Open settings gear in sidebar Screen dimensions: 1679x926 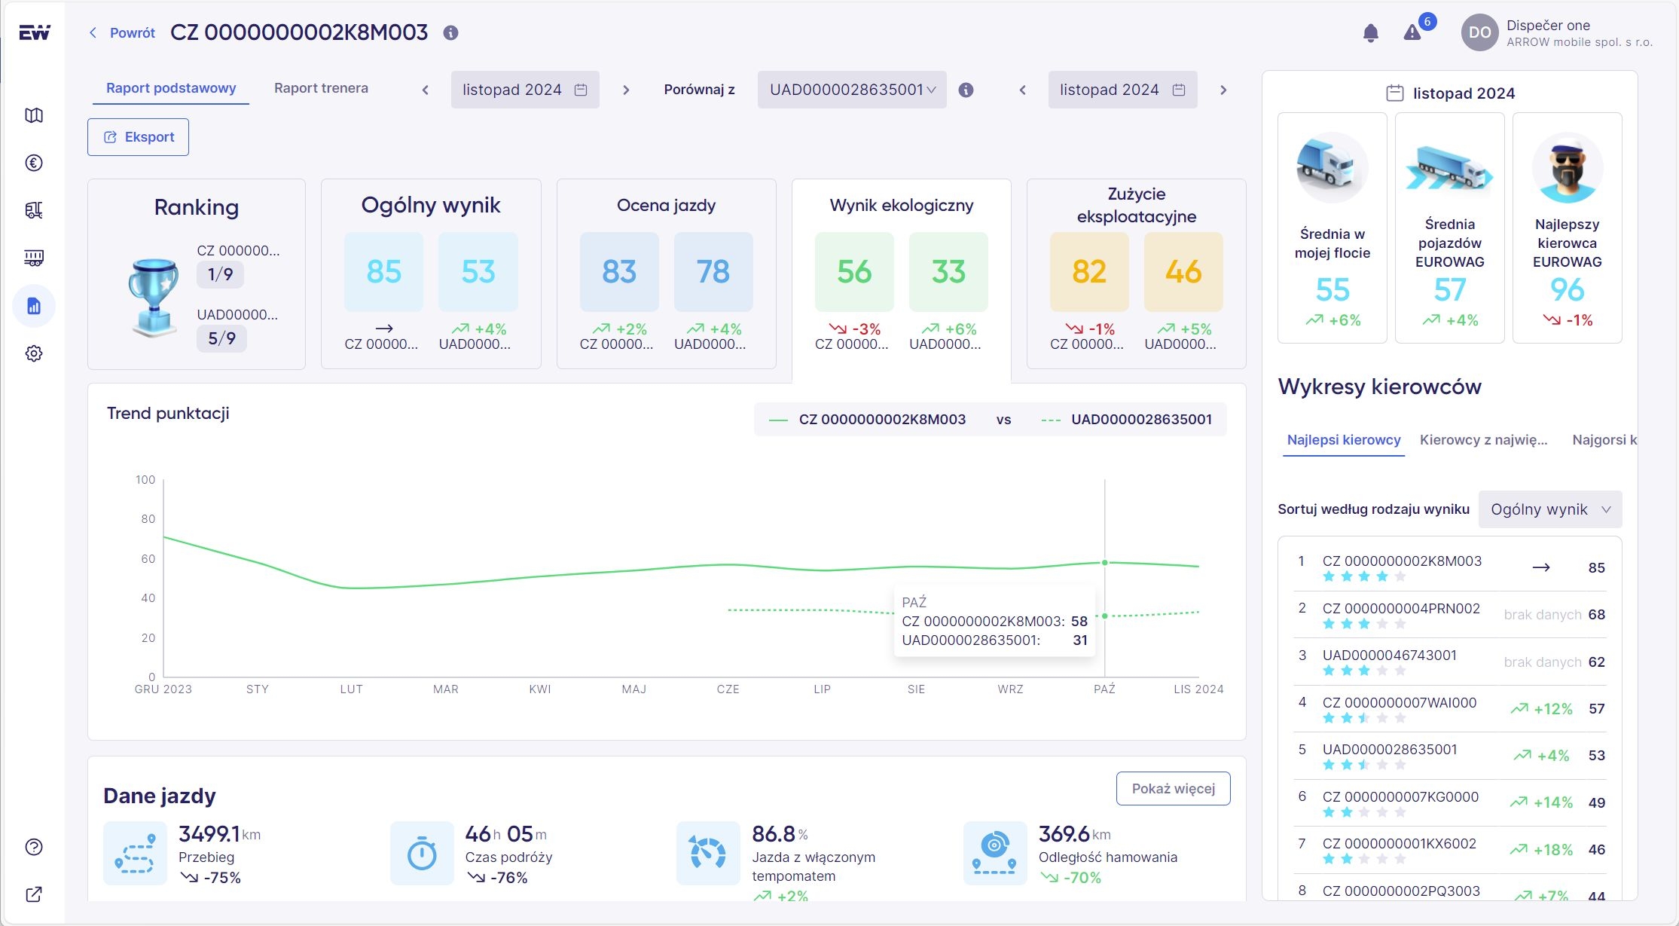click(x=34, y=353)
